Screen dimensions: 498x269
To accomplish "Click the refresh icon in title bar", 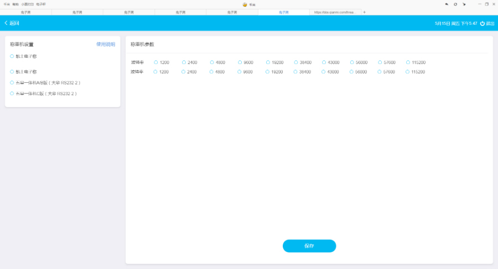I will pyautogui.click(x=455, y=4).
